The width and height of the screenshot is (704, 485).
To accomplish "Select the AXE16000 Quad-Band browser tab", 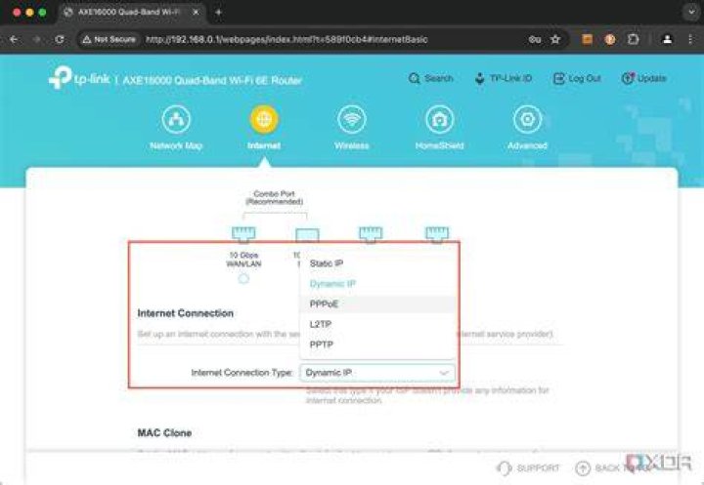I will pyautogui.click(x=130, y=12).
